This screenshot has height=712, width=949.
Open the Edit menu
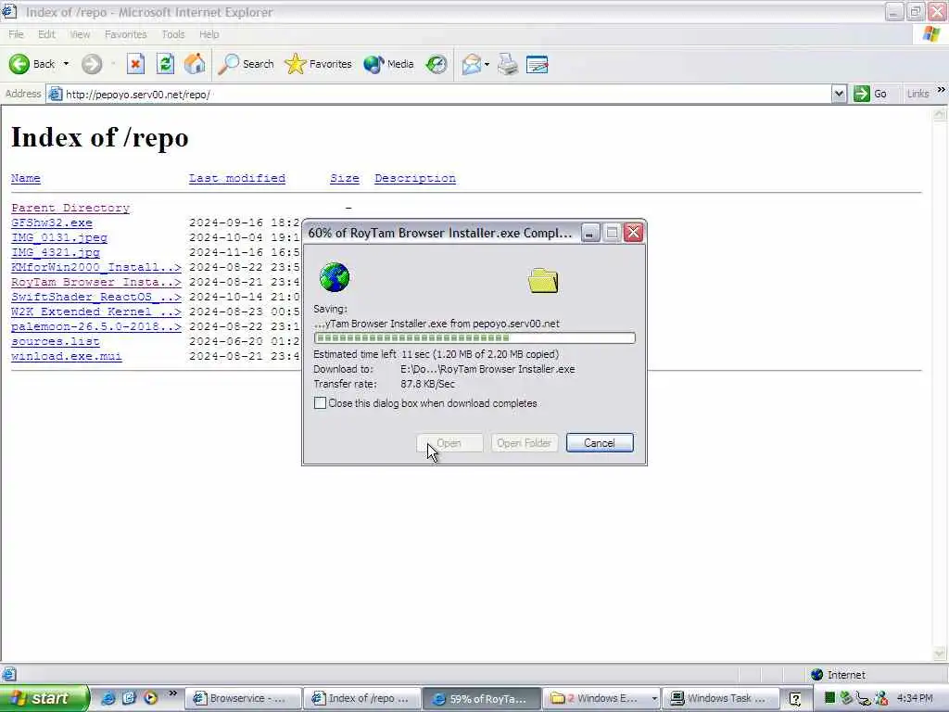click(x=46, y=34)
